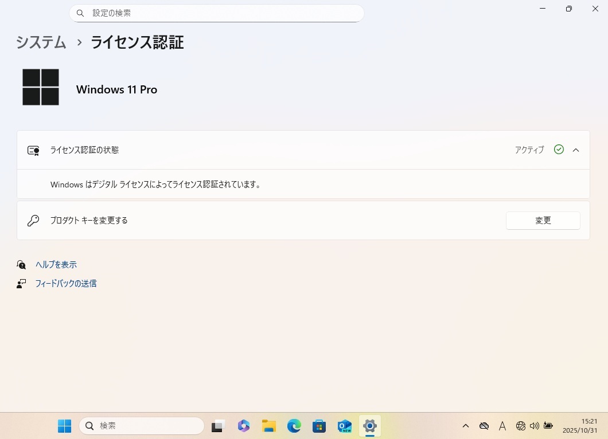Click the ライセンス認証 breadcrumb heading
The image size is (608, 439).
coord(137,42)
